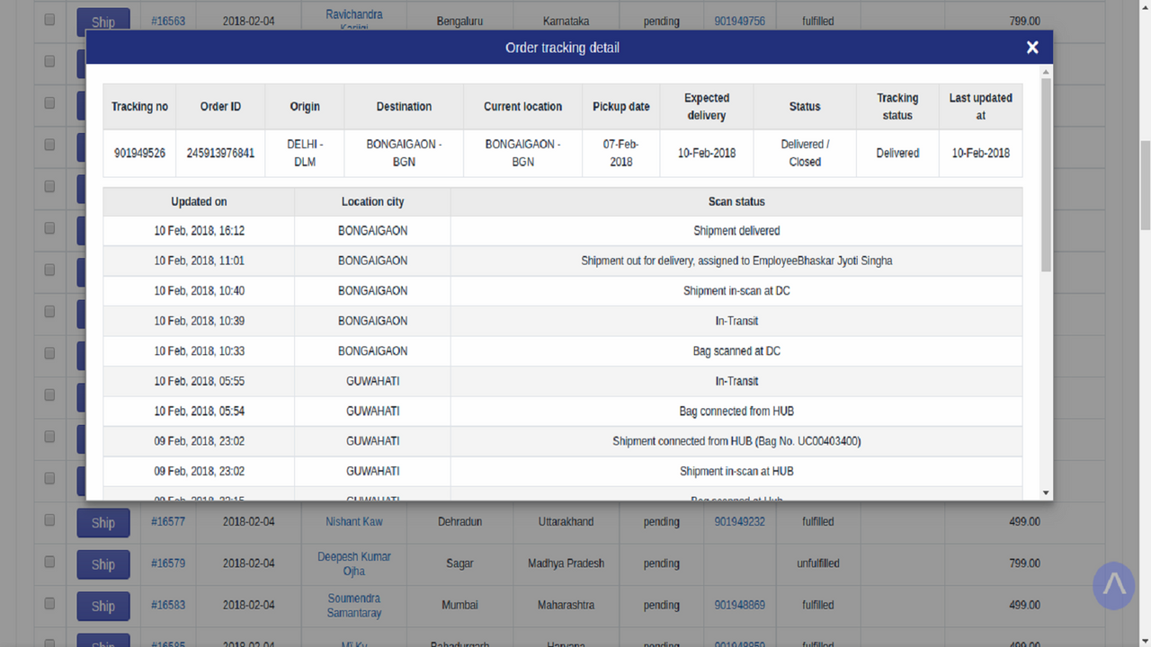
Task: Open customer Ravichandra Karjgi
Action: click(x=353, y=16)
